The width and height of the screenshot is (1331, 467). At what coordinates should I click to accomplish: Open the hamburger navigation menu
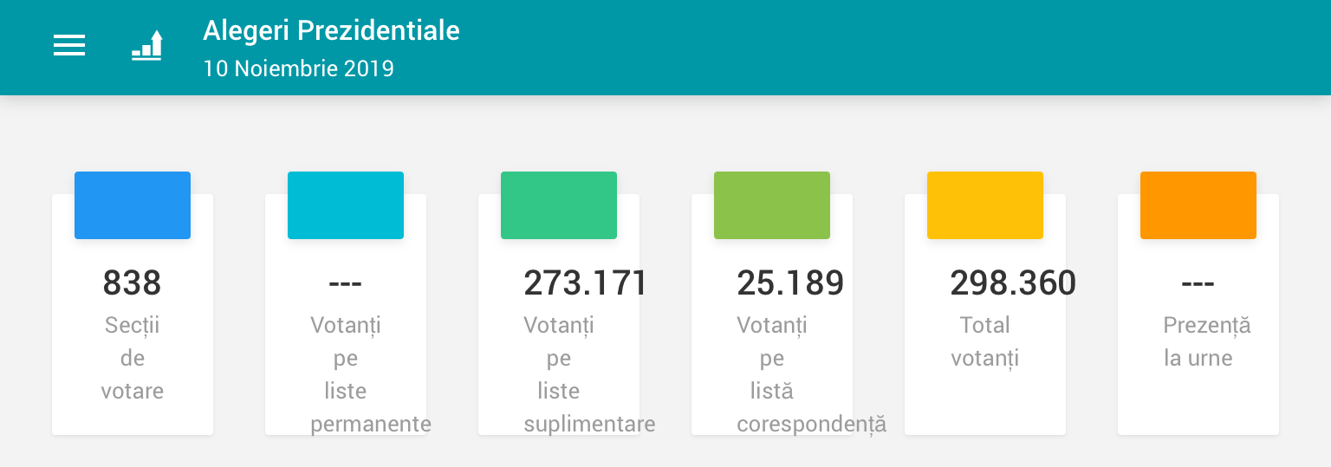(69, 46)
